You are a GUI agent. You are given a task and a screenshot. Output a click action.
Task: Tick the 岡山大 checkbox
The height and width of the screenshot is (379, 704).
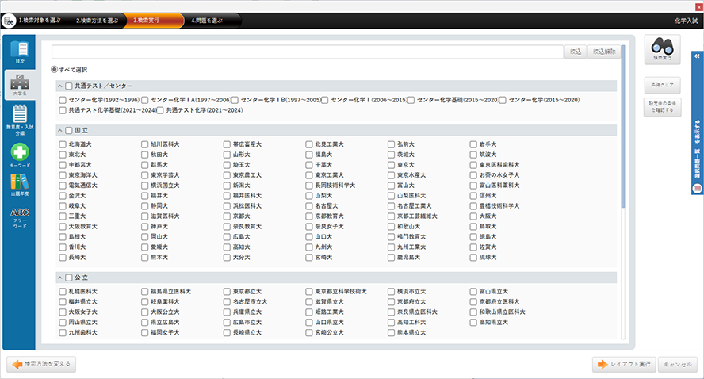[144, 236]
